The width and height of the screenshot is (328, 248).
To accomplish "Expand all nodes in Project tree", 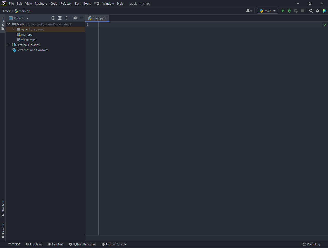I will click(60, 18).
